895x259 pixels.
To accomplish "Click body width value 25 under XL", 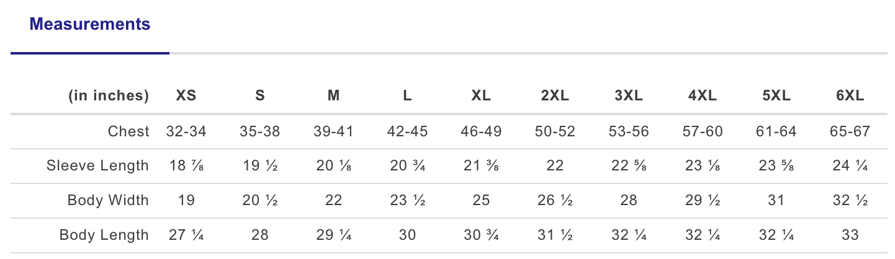I will 481,201.
